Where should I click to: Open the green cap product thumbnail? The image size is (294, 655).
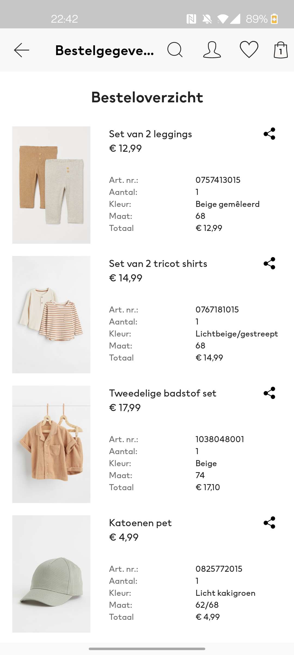[51, 574]
